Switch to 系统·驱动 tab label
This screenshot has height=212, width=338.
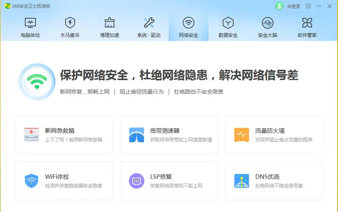[x=149, y=35]
